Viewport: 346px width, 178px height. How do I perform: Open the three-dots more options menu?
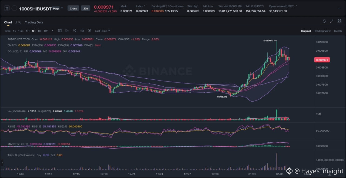(340, 8)
